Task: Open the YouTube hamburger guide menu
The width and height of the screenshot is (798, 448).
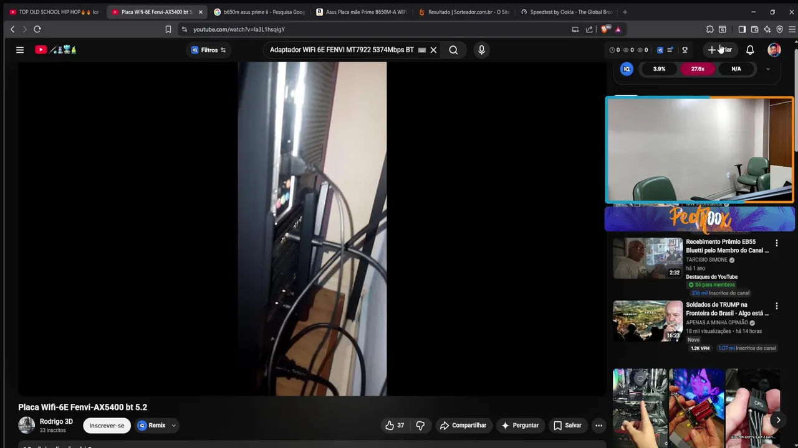Action: [20, 50]
